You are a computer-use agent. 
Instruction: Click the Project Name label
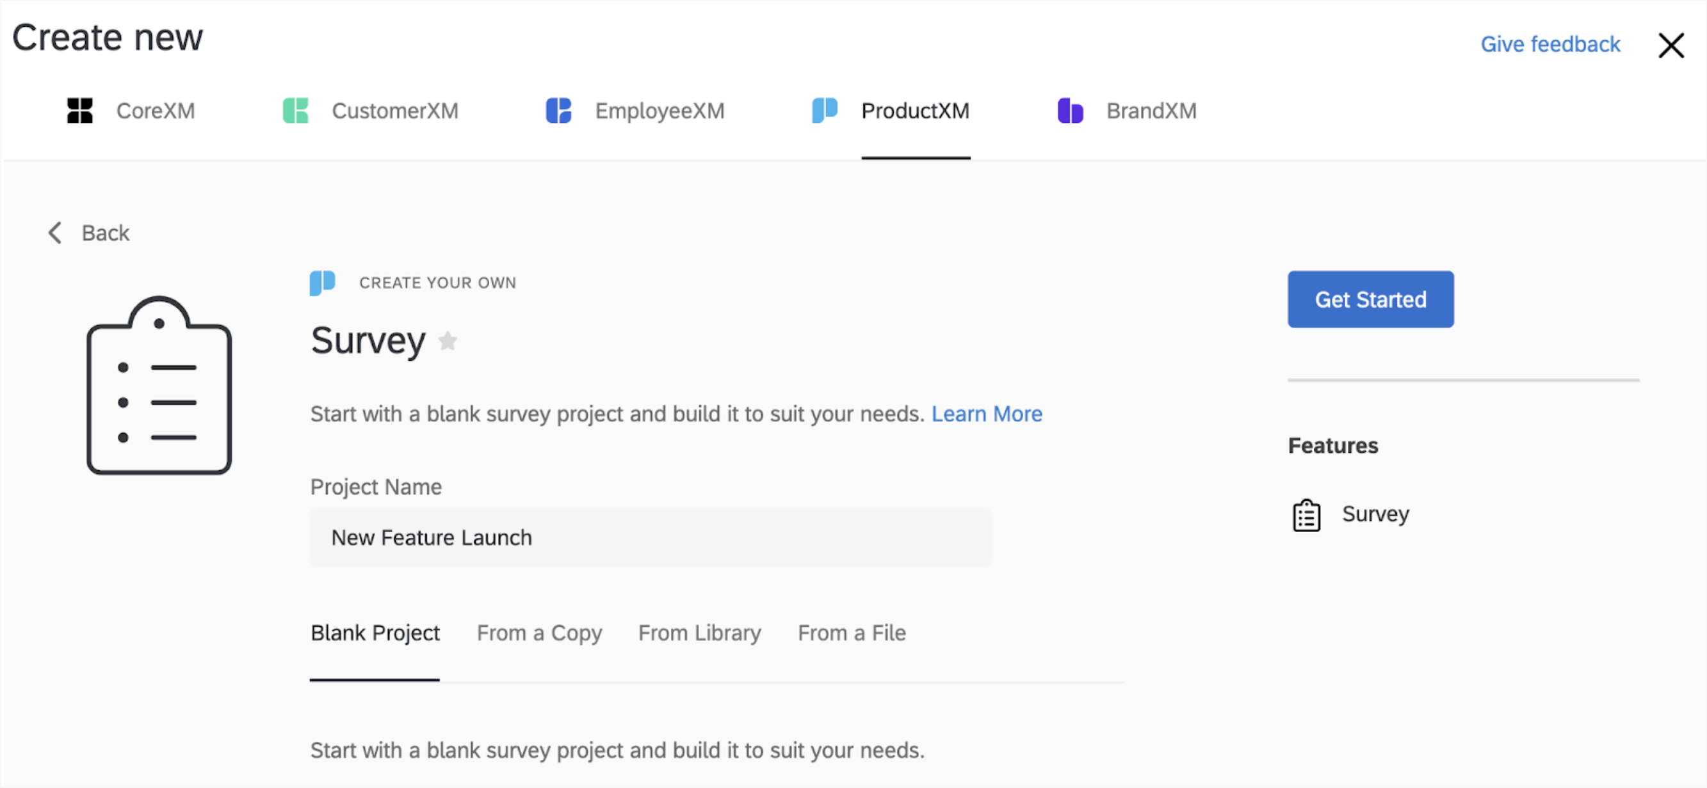(376, 487)
